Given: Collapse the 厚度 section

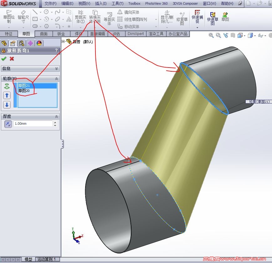Looking at the screenshot, I should point(56,117).
